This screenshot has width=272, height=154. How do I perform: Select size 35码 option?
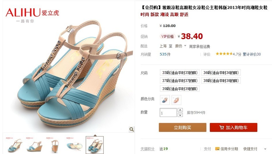click(180, 72)
